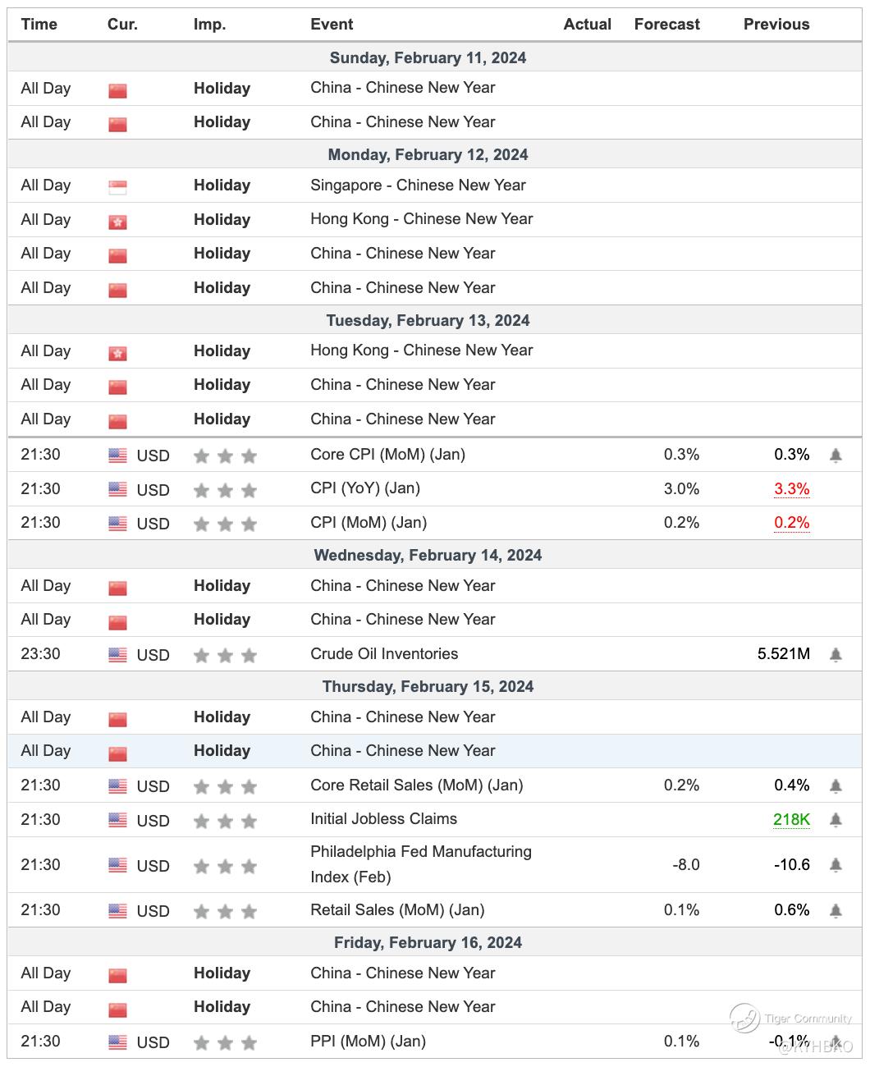Click bell icon for Core Retail Sales
This screenshot has height=1067, width=870.
(x=836, y=786)
